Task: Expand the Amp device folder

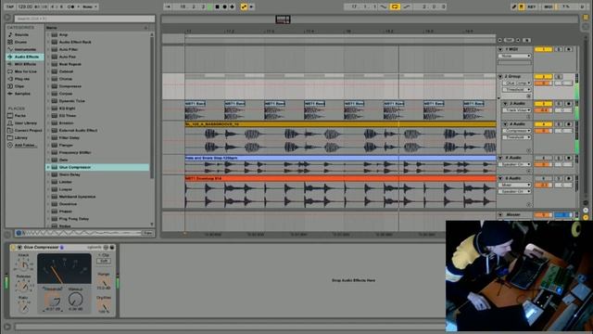Action: click(48, 34)
